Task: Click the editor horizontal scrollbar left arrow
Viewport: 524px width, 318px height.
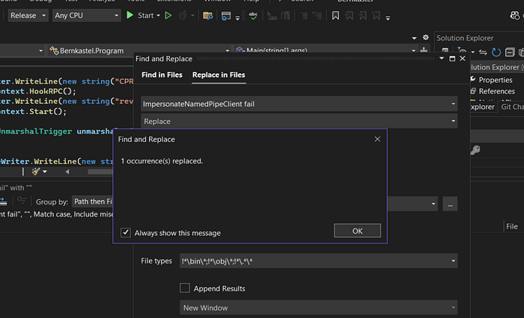Action: (67, 172)
